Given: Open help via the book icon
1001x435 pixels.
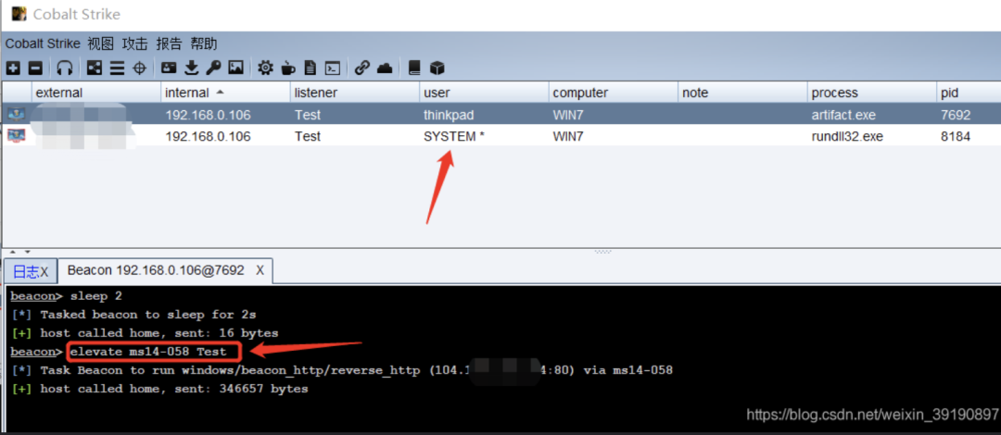Looking at the screenshot, I should 414,68.
